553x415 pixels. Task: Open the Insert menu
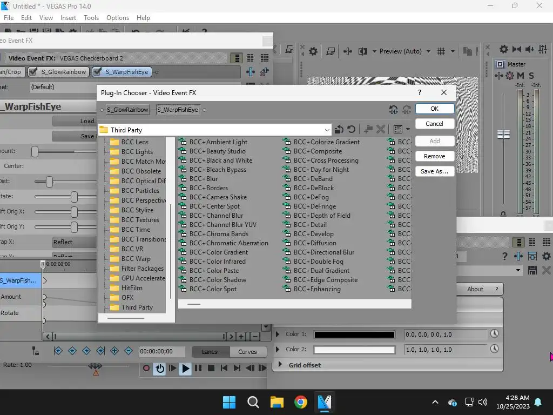[68, 18]
